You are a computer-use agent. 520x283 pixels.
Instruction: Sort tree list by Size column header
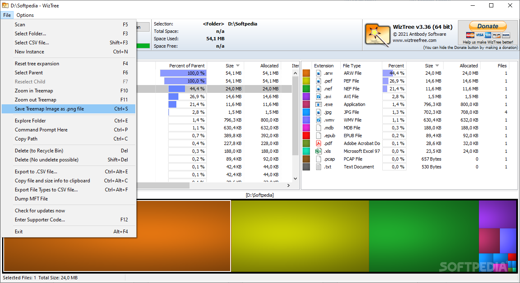(x=225, y=66)
